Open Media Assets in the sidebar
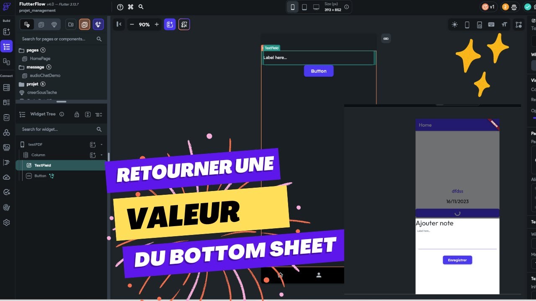Viewport: 536px width, 301px height. point(6,147)
